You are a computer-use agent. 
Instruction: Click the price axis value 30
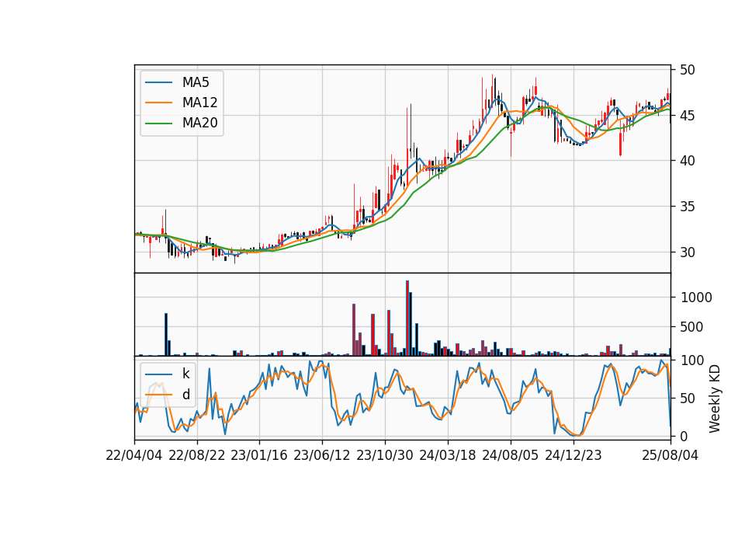pyautogui.click(x=687, y=252)
